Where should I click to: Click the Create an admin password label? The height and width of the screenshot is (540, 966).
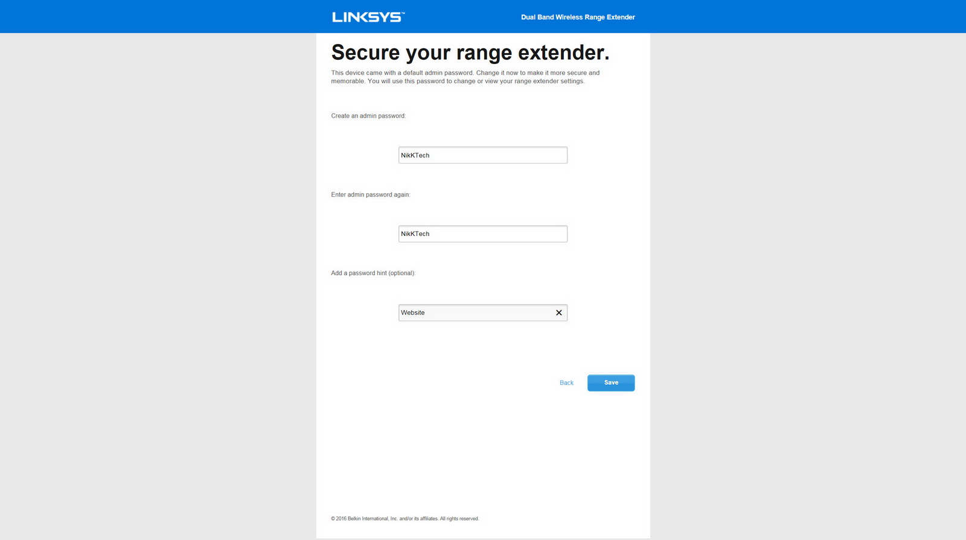click(x=368, y=116)
